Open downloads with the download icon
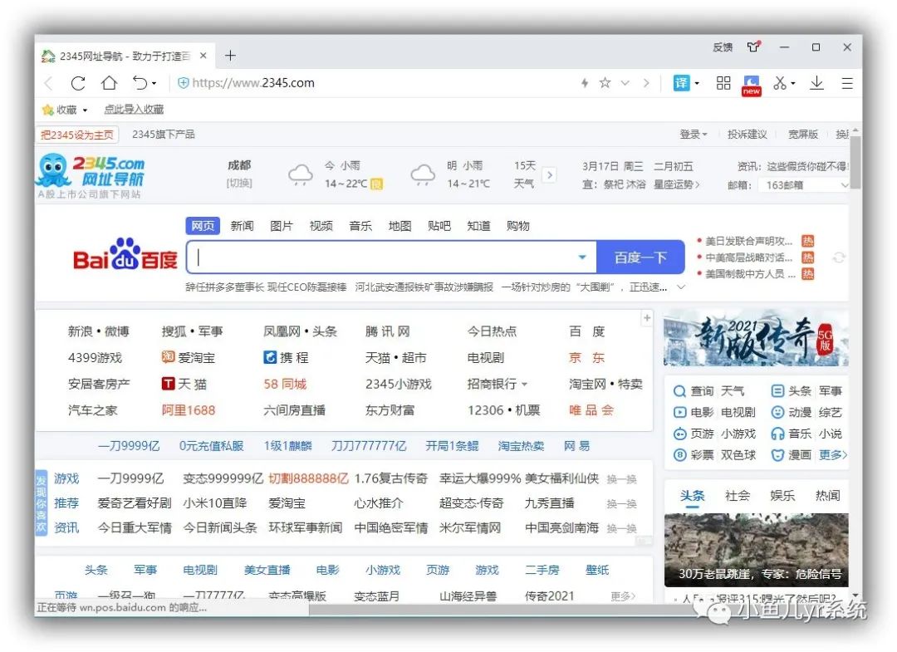This screenshot has width=897, height=652. coord(816,83)
